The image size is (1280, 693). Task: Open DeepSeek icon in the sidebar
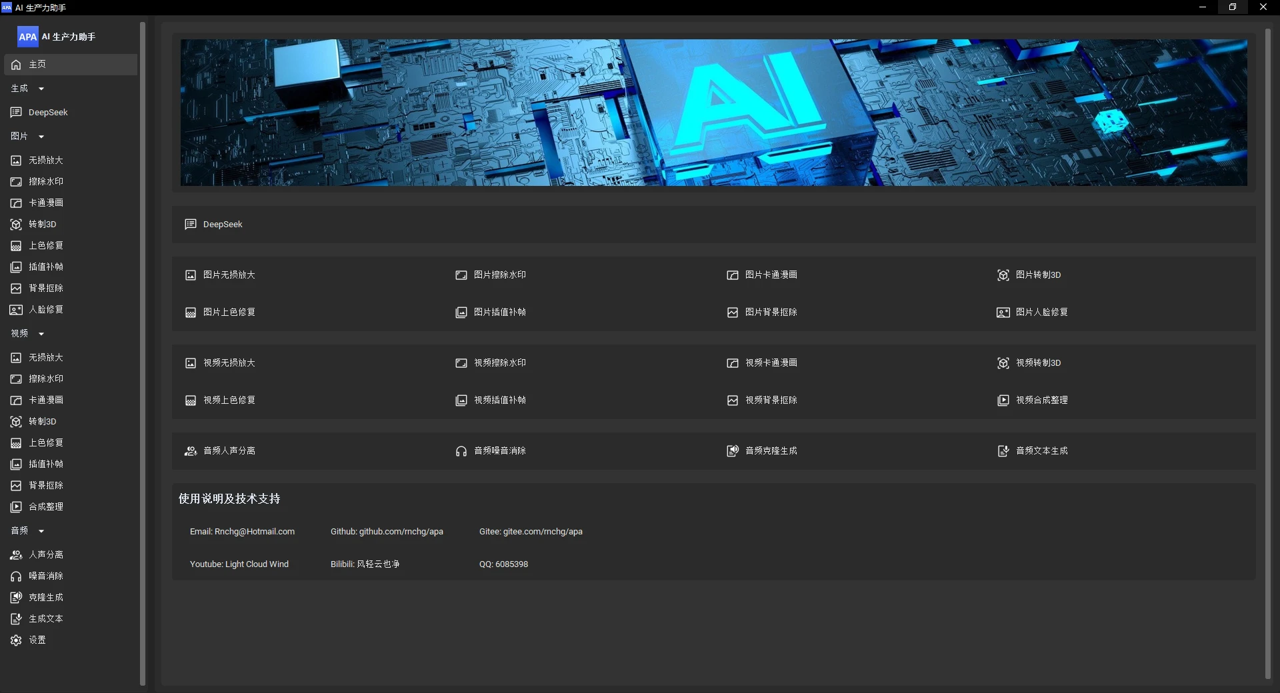click(x=16, y=113)
